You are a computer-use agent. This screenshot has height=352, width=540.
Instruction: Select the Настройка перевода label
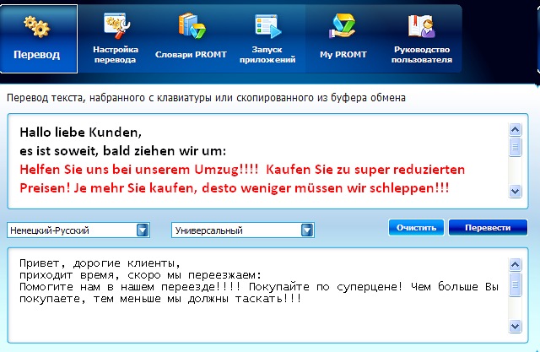click(116, 54)
